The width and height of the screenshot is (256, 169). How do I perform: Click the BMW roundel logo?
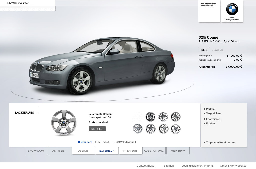[x=232, y=9]
